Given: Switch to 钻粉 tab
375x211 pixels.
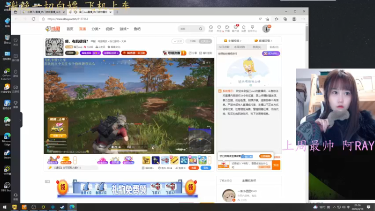Looking at the screenshot, I should pyautogui.click(x=274, y=47).
